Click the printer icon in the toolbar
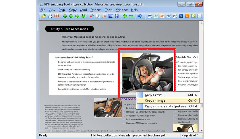The image size is (240, 139). click(x=50, y=16)
